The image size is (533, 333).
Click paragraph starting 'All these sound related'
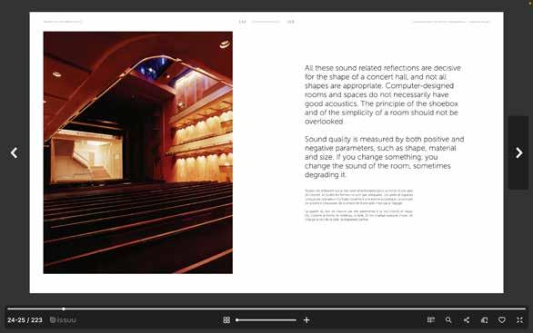pos(383,94)
